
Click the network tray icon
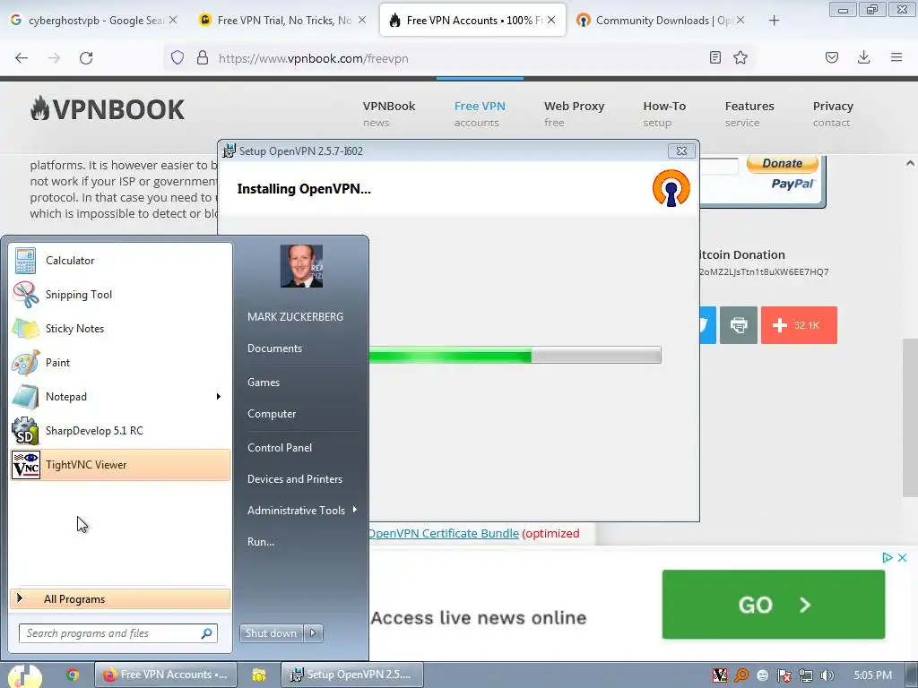pos(806,675)
